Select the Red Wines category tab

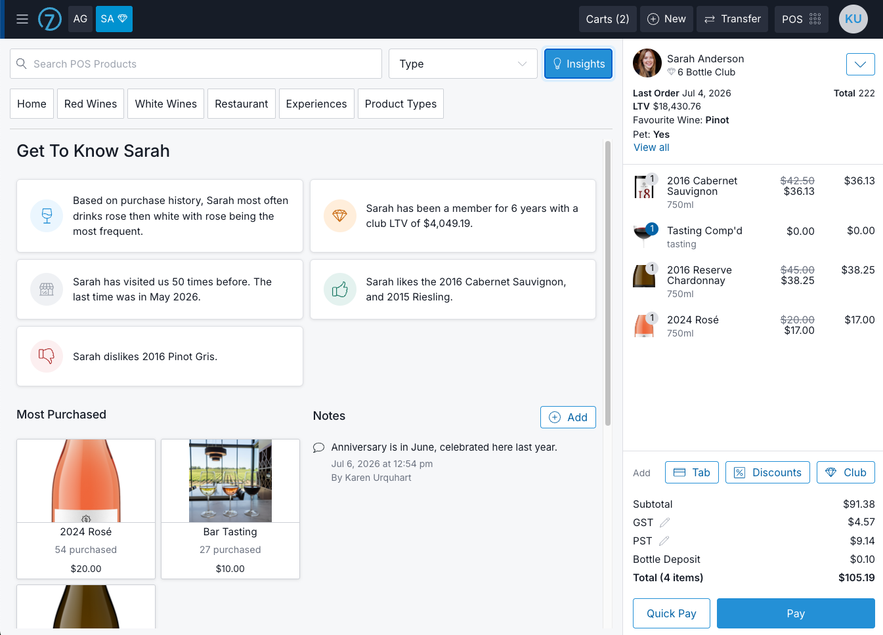tap(91, 104)
